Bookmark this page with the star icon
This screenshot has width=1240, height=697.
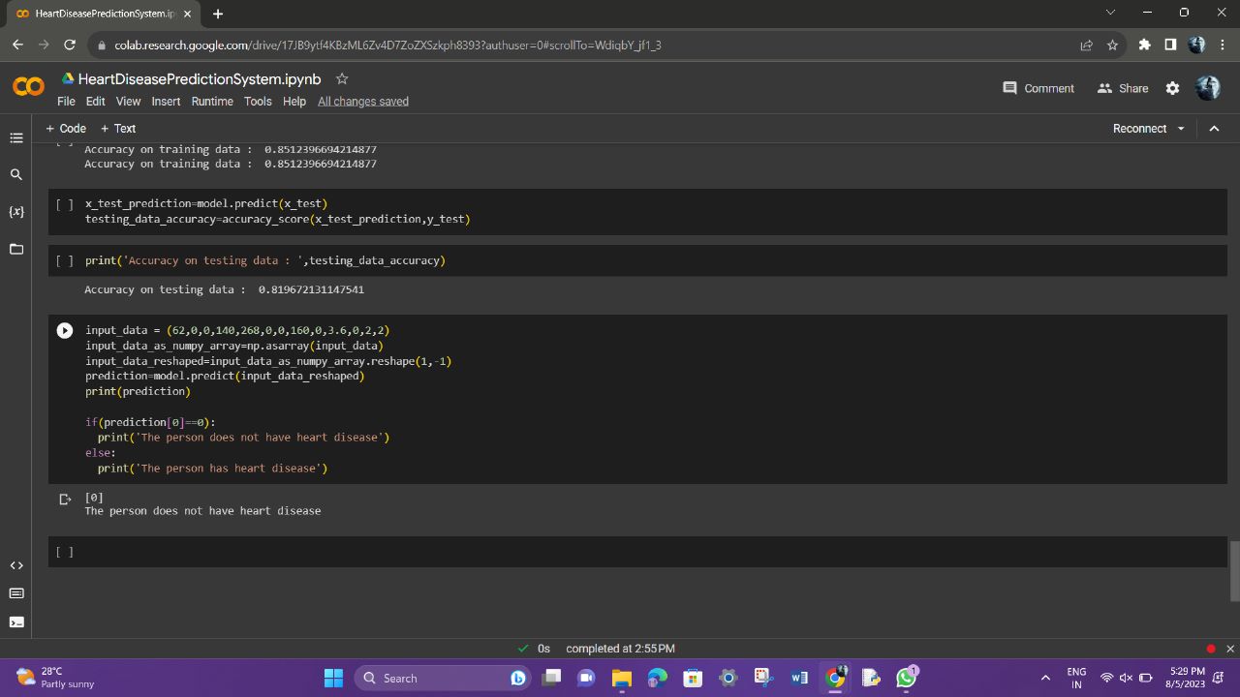point(1112,45)
